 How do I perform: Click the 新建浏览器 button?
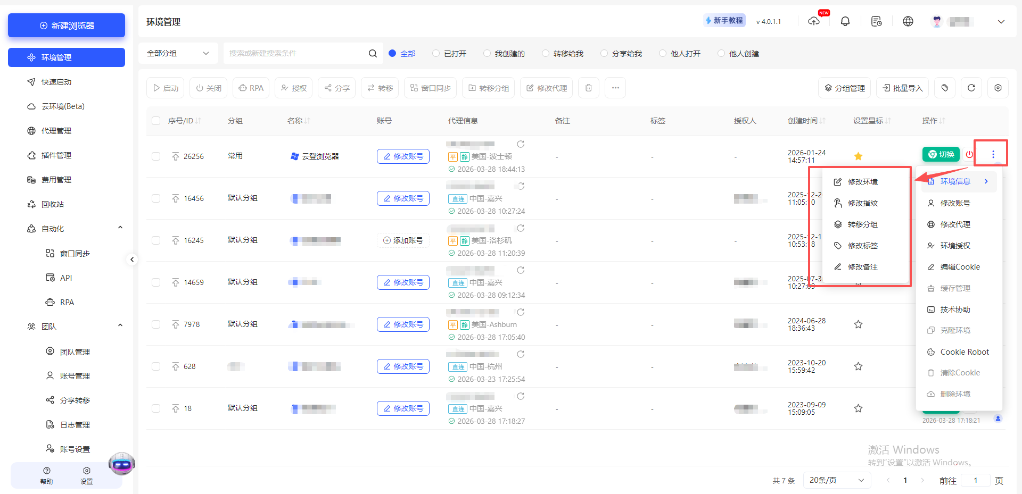(x=66, y=25)
